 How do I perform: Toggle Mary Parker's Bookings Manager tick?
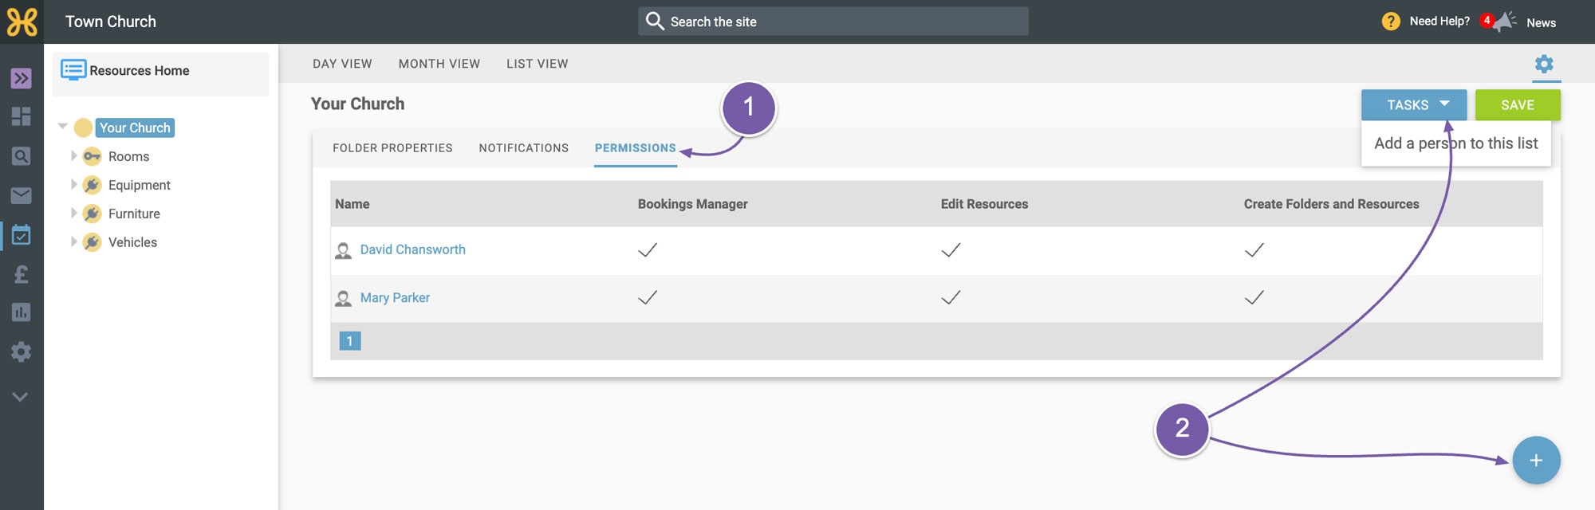click(648, 297)
